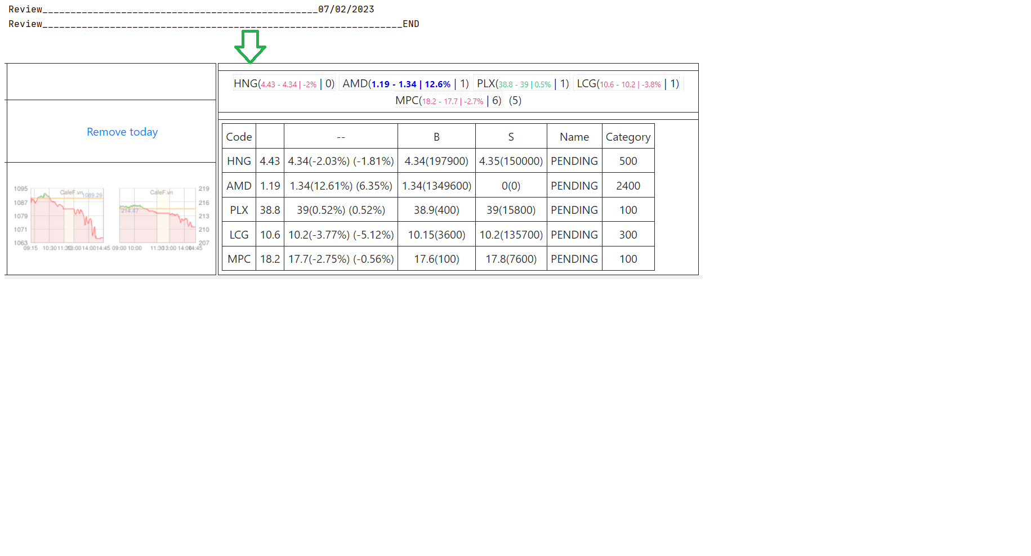Click the buy value 4.34(197900)
The height and width of the screenshot is (556, 1031).
[436, 161]
